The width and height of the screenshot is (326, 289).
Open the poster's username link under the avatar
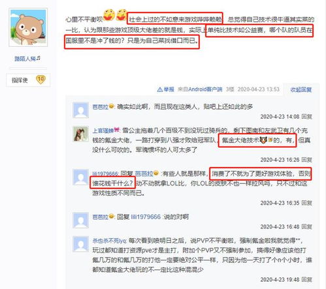click(x=27, y=59)
